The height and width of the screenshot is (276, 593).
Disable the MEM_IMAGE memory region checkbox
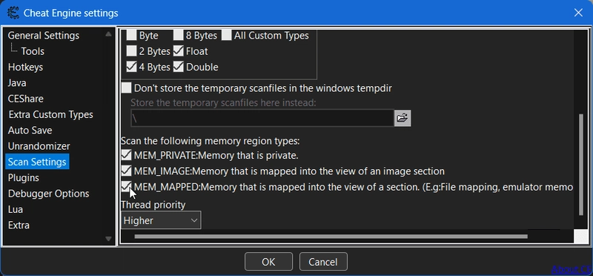pyautogui.click(x=126, y=171)
